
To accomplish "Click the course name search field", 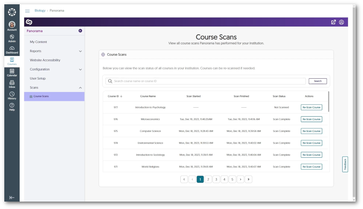I will (x=208, y=81).
